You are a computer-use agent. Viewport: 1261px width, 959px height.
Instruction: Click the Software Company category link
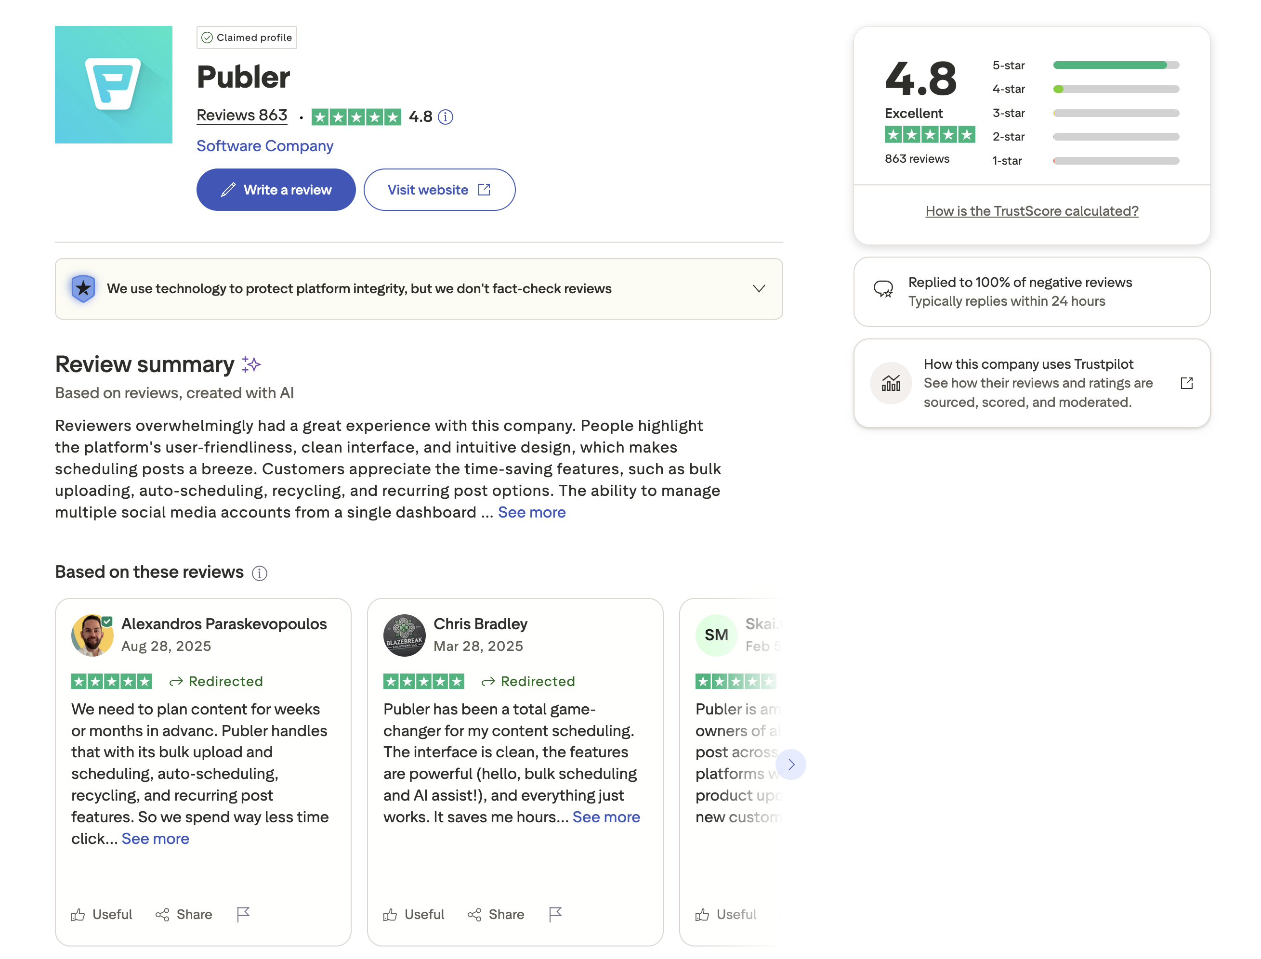[264, 146]
